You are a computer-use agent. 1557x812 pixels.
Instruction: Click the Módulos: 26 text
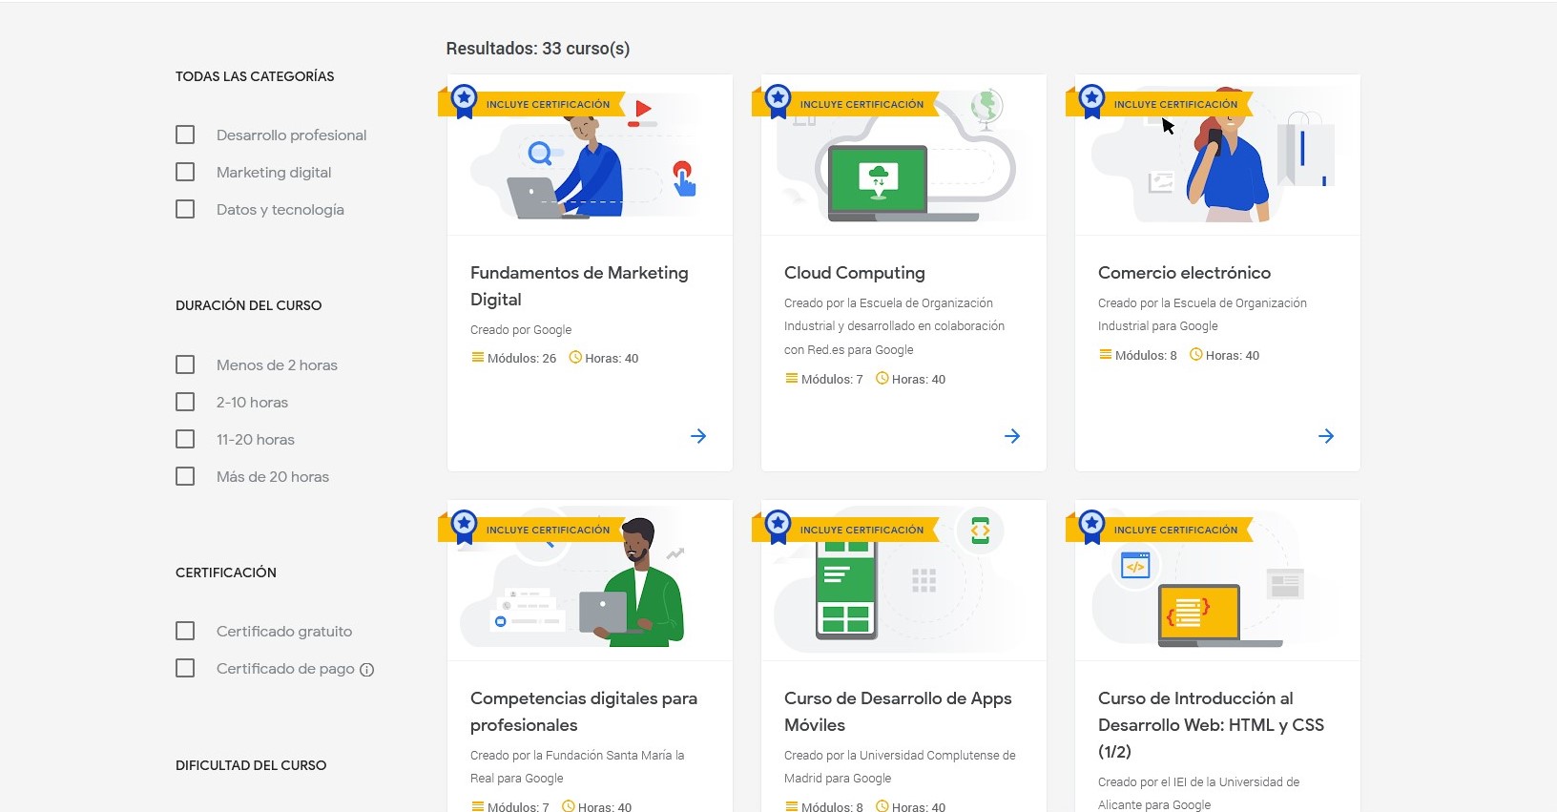coord(522,359)
